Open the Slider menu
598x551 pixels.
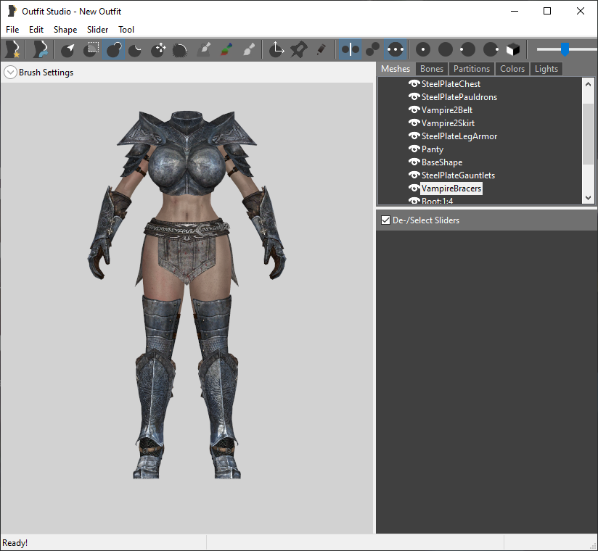[98, 30]
